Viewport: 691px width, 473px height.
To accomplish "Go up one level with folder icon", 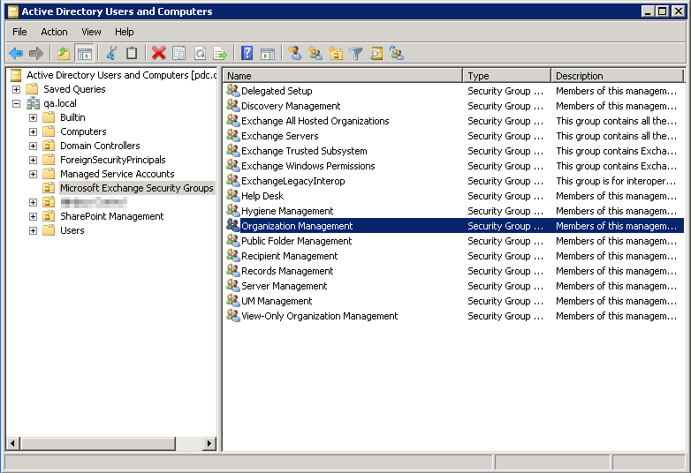I will pos(64,54).
